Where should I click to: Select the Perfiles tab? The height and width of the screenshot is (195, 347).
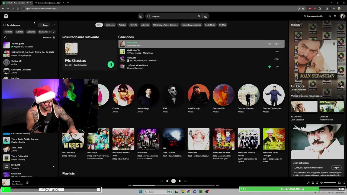pos(223,25)
